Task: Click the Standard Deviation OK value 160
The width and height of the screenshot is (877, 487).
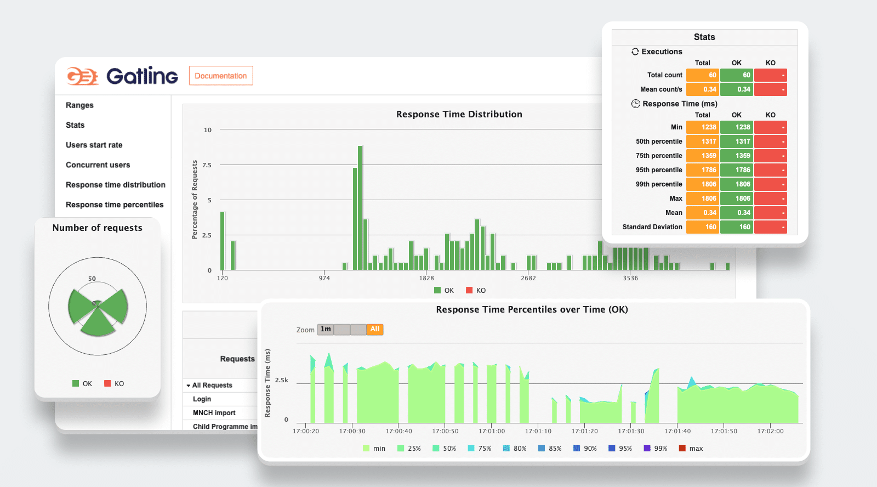Action: (737, 227)
